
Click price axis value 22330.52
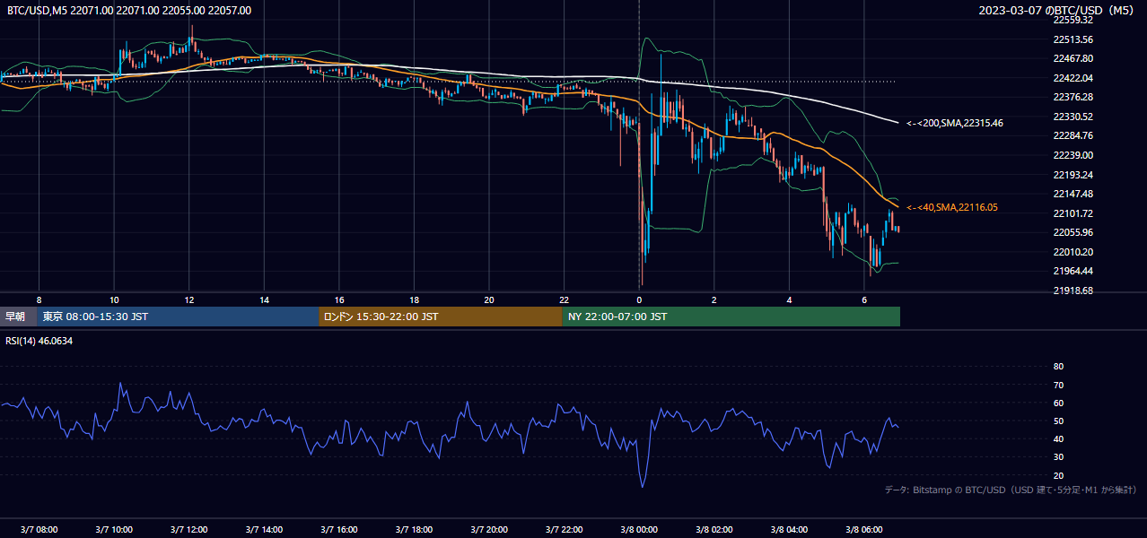pos(1073,117)
